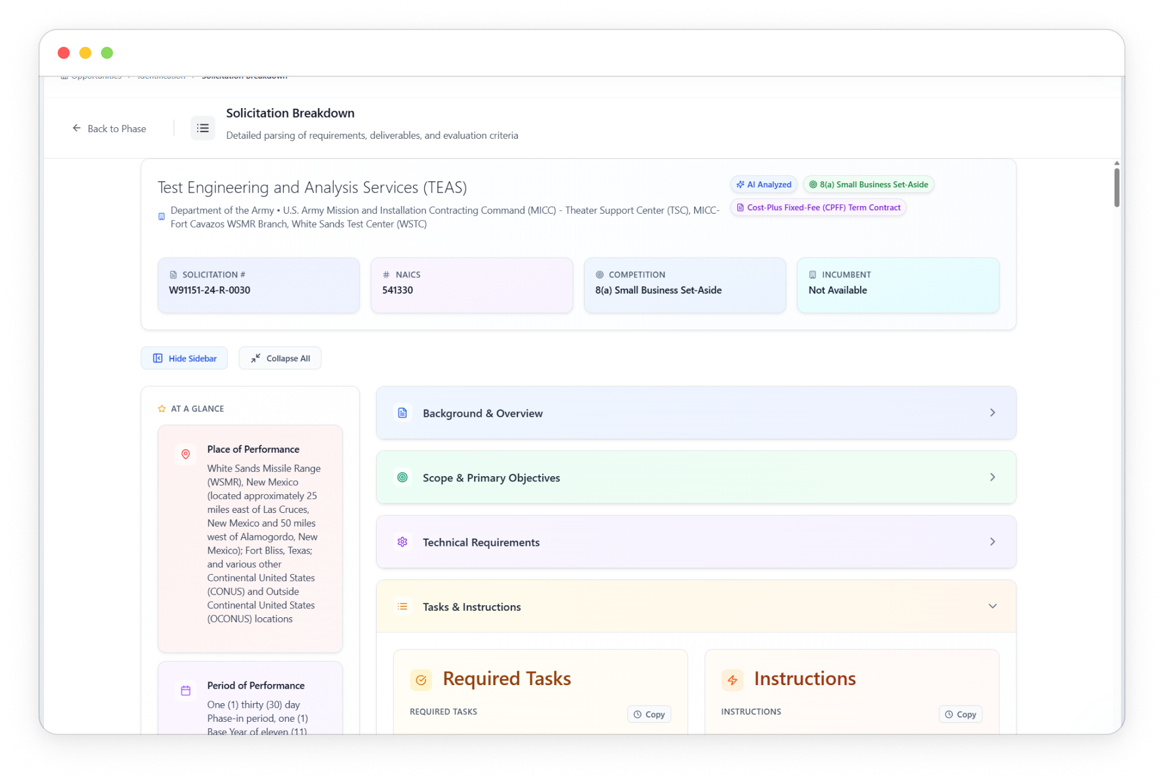Click the Background & Overview document icon
The image size is (1164, 783).
(x=403, y=413)
